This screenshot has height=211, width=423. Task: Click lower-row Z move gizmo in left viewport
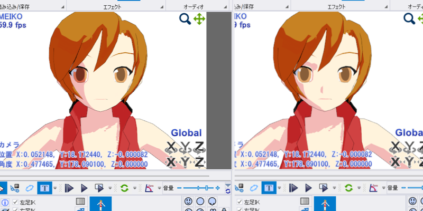coord(199,162)
